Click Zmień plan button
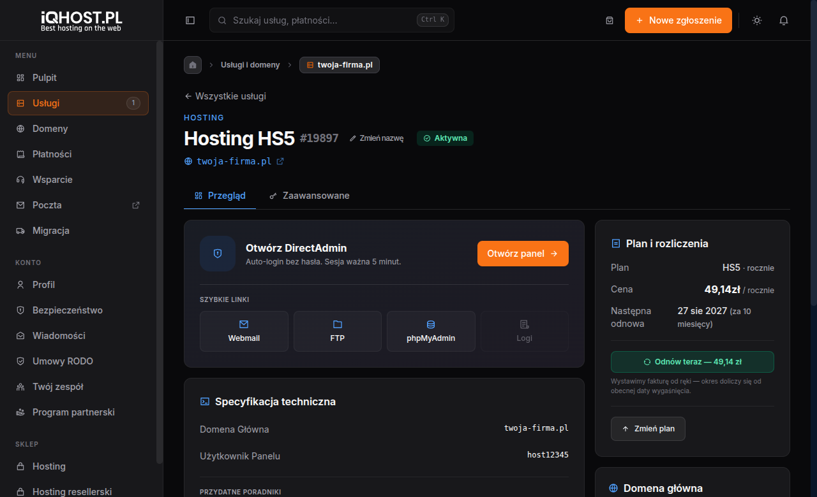Image resolution: width=817 pixels, height=497 pixels. 648,429
